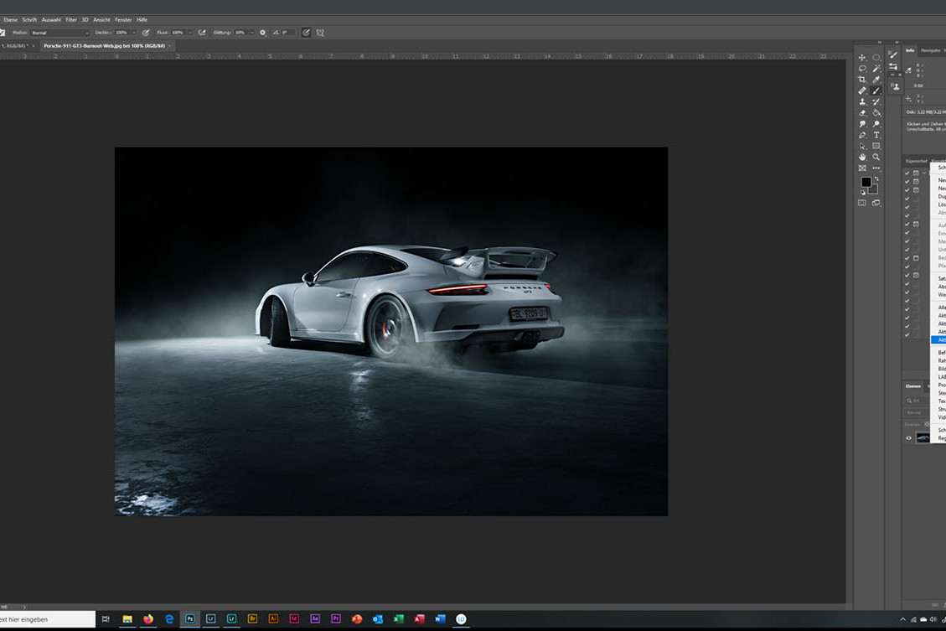Open the Auswahl menu
Viewport: 946px width, 631px height.
click(51, 20)
